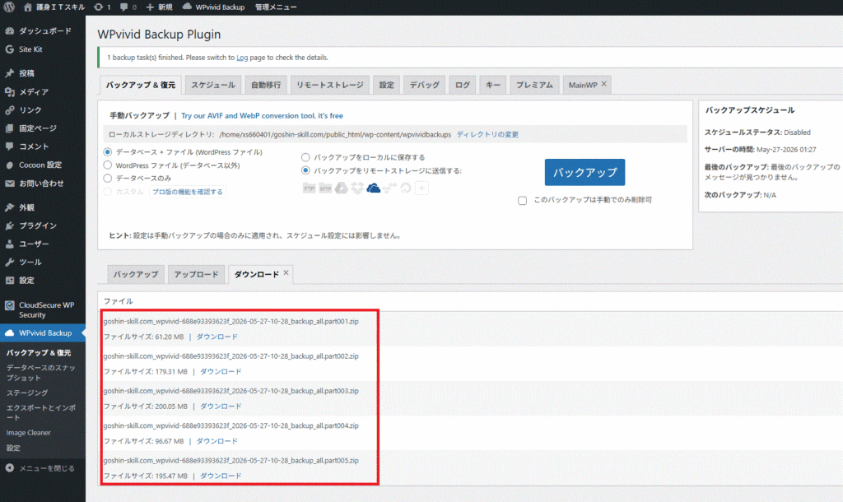843x502 pixels.
Task: Select FTP remote storage icon
Action: pos(309,188)
